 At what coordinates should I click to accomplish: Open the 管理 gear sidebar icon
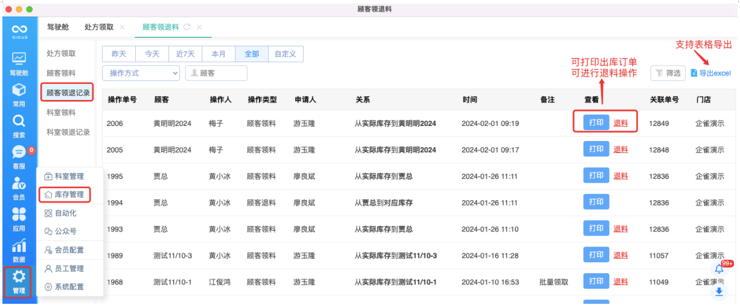pyautogui.click(x=19, y=281)
